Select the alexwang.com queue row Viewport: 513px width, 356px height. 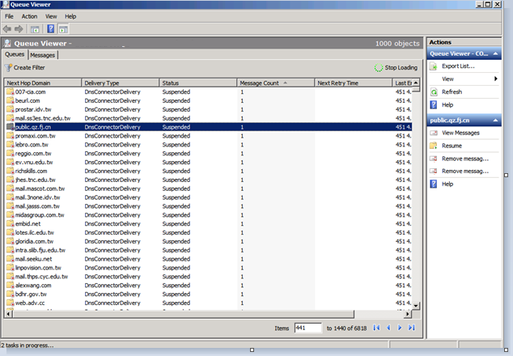pos(209,286)
